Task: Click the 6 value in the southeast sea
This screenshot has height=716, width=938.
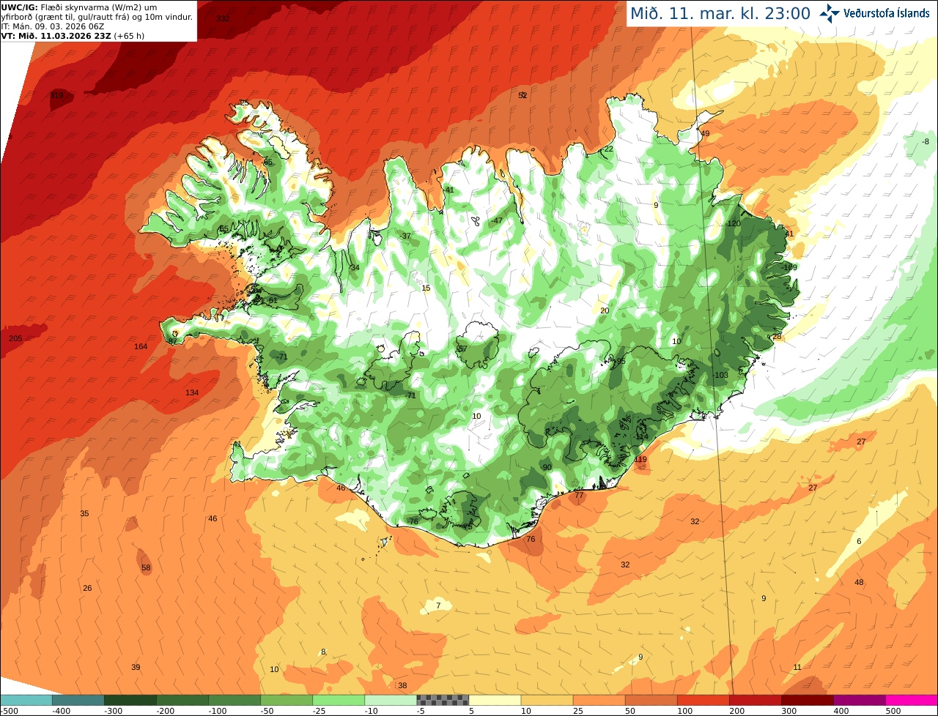Action: pyautogui.click(x=859, y=542)
